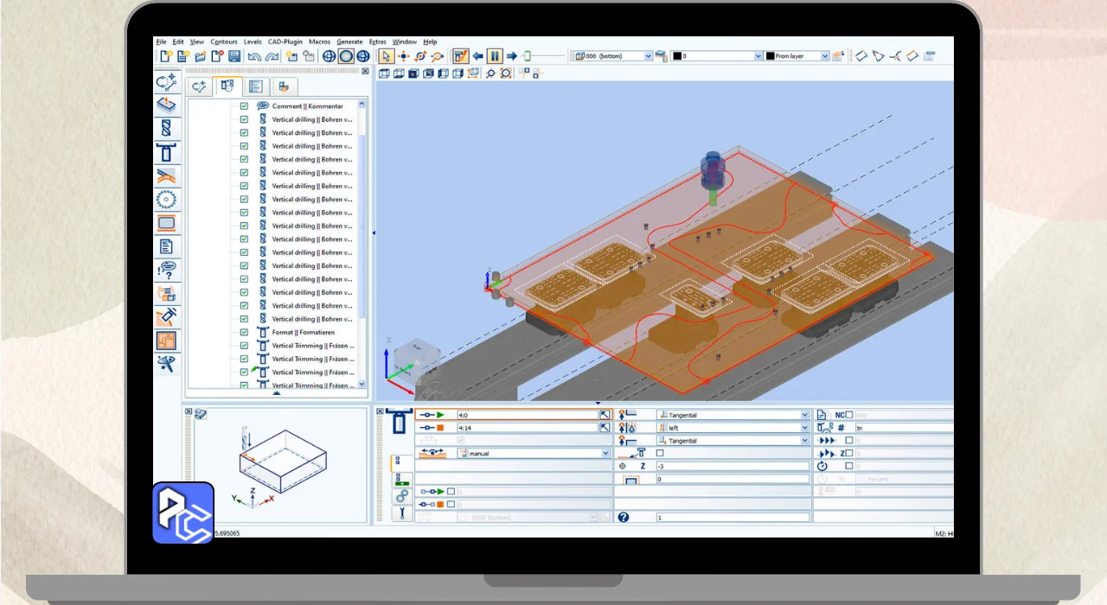Enable the NC checkbox
This screenshot has width=1107, height=605.
(x=849, y=415)
